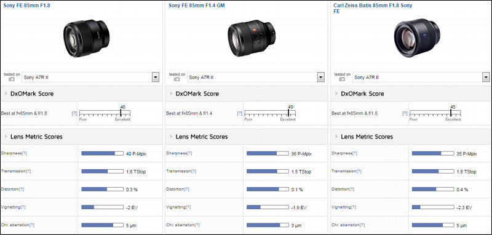Click the 0.1 % distortion bar

pos(268,189)
